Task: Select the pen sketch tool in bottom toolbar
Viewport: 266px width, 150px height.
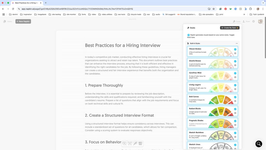Action: [135, 143]
